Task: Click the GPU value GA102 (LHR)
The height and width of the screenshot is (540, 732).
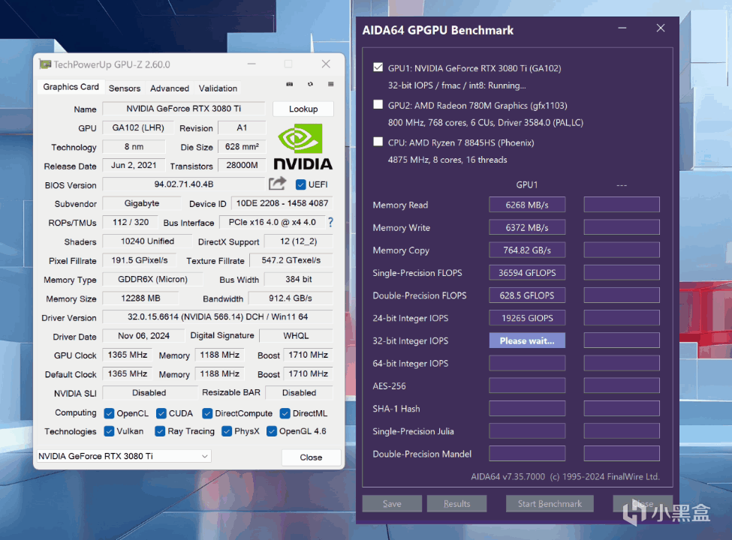Action: (x=137, y=127)
